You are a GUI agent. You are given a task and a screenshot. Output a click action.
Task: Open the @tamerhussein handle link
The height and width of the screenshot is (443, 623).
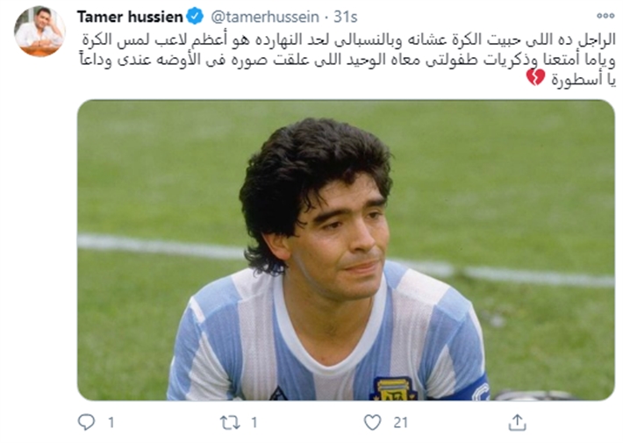265,17
